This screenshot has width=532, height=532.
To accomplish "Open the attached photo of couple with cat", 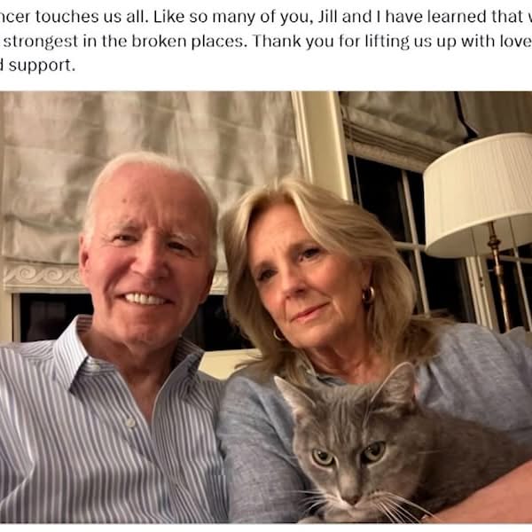I will pyautogui.click(x=266, y=307).
